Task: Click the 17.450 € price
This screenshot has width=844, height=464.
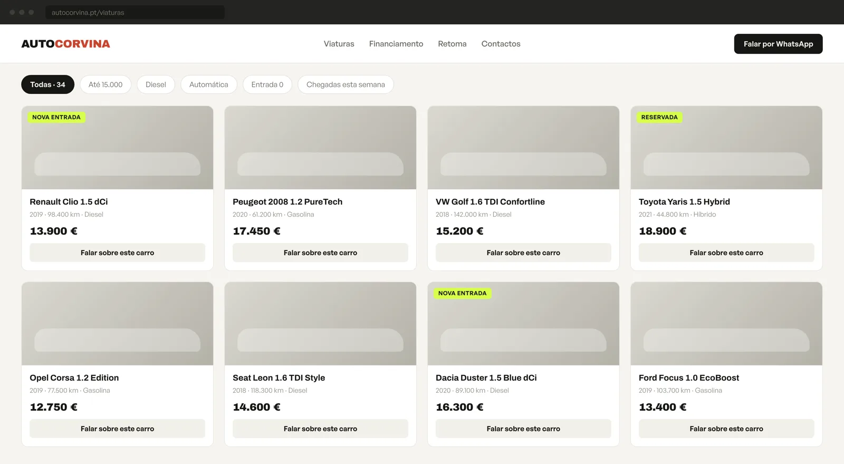Action: pyautogui.click(x=256, y=231)
